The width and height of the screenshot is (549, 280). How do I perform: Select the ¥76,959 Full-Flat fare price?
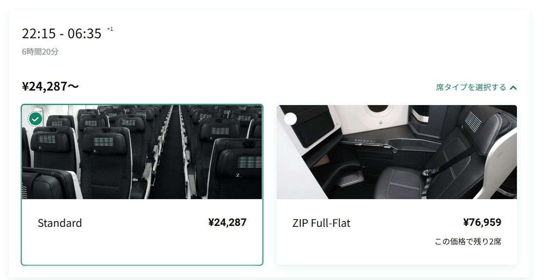(x=482, y=222)
